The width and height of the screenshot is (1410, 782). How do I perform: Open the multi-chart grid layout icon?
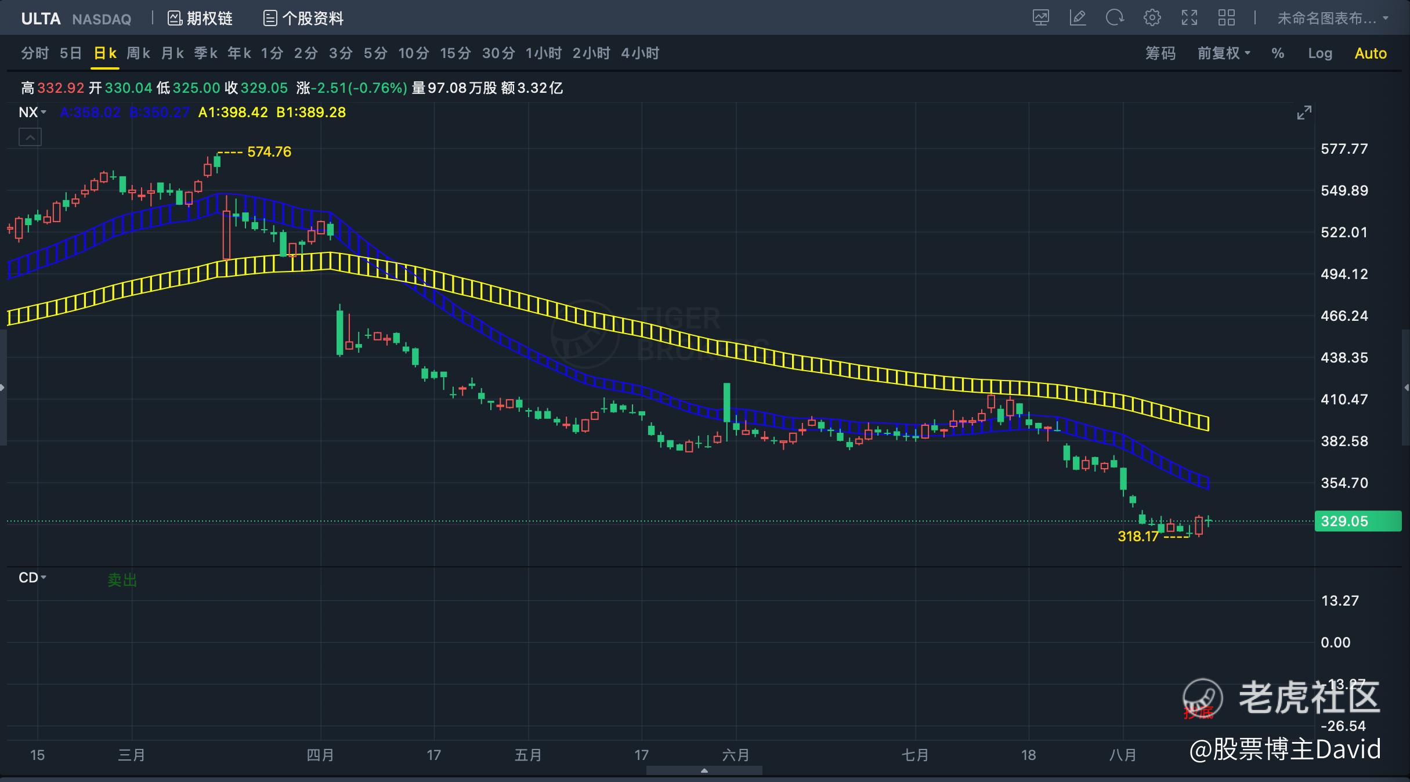tap(1226, 18)
